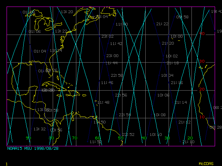Select the 23:00 time label

(112, 56)
